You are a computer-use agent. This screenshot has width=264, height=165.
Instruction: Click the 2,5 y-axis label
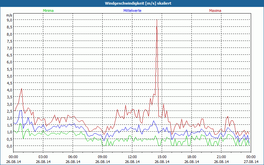pos(9,111)
